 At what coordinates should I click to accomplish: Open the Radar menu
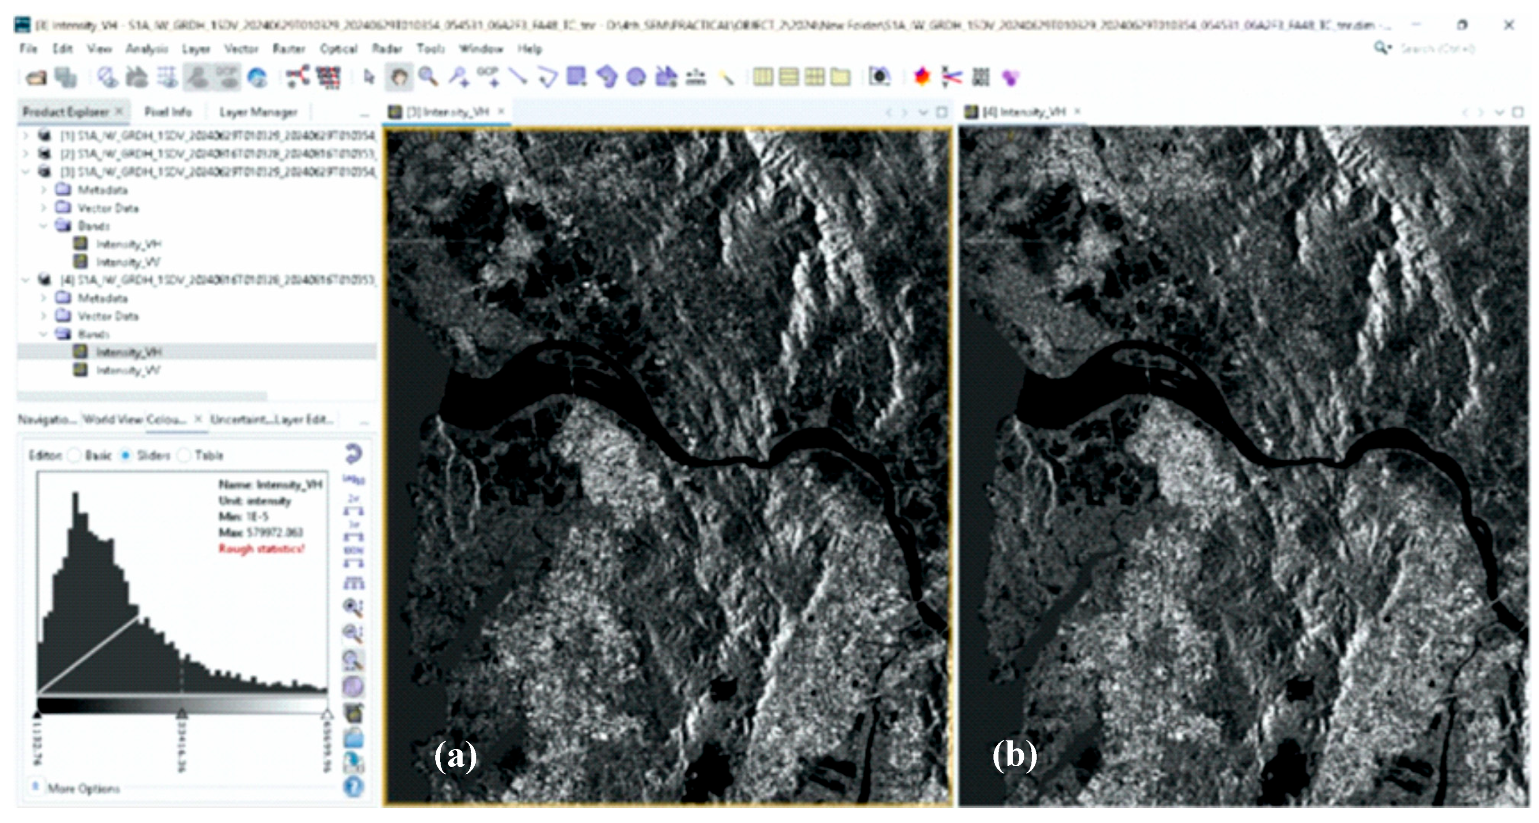(387, 48)
